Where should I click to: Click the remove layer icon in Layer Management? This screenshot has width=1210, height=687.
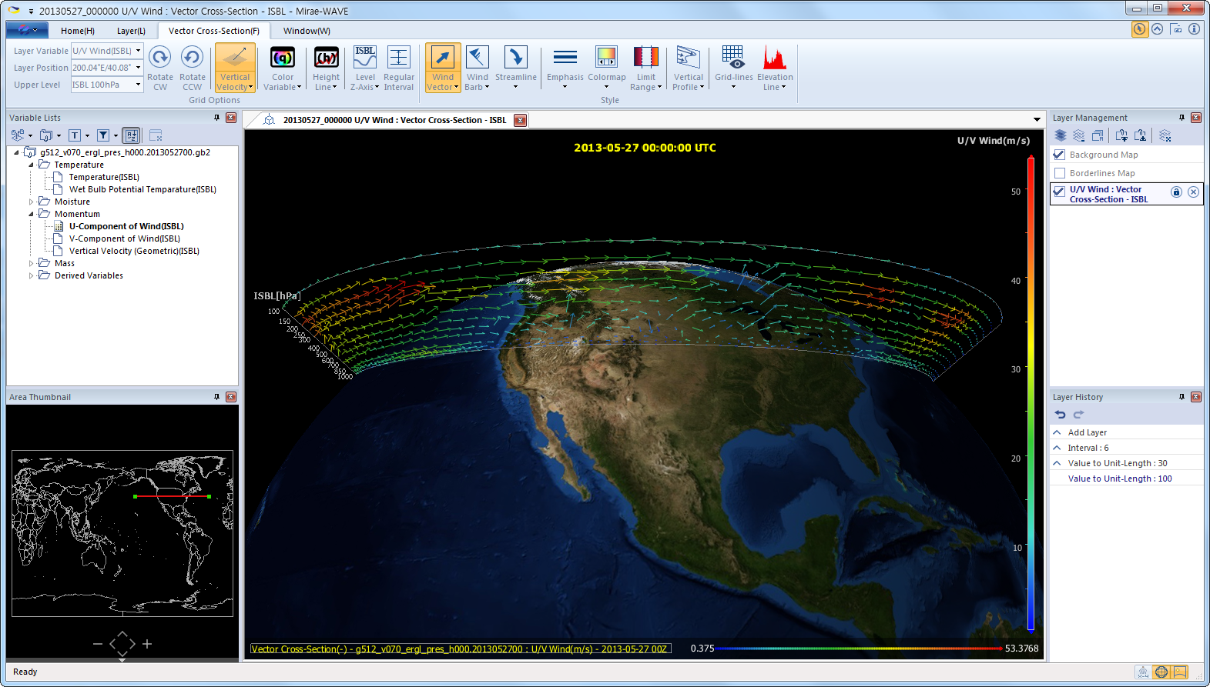pyautogui.click(x=1079, y=135)
